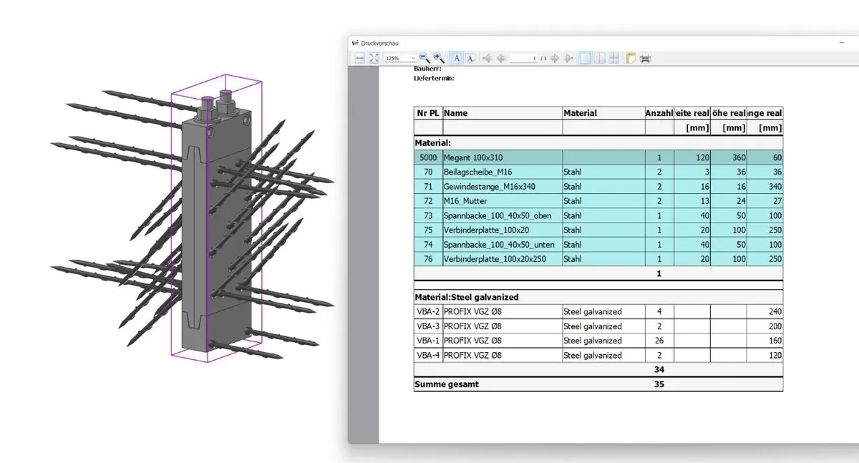Image resolution: width=859 pixels, height=463 pixels.
Task: Open the 125% zoom dropdown
Action: point(401,58)
